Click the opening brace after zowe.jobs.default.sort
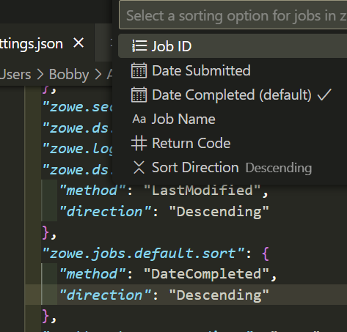Image resolution: width=347 pixels, height=332 pixels. (266, 254)
